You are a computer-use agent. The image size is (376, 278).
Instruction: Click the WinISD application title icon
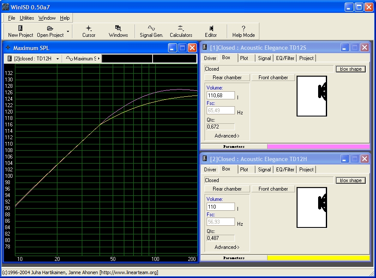pyautogui.click(x=6, y=7)
